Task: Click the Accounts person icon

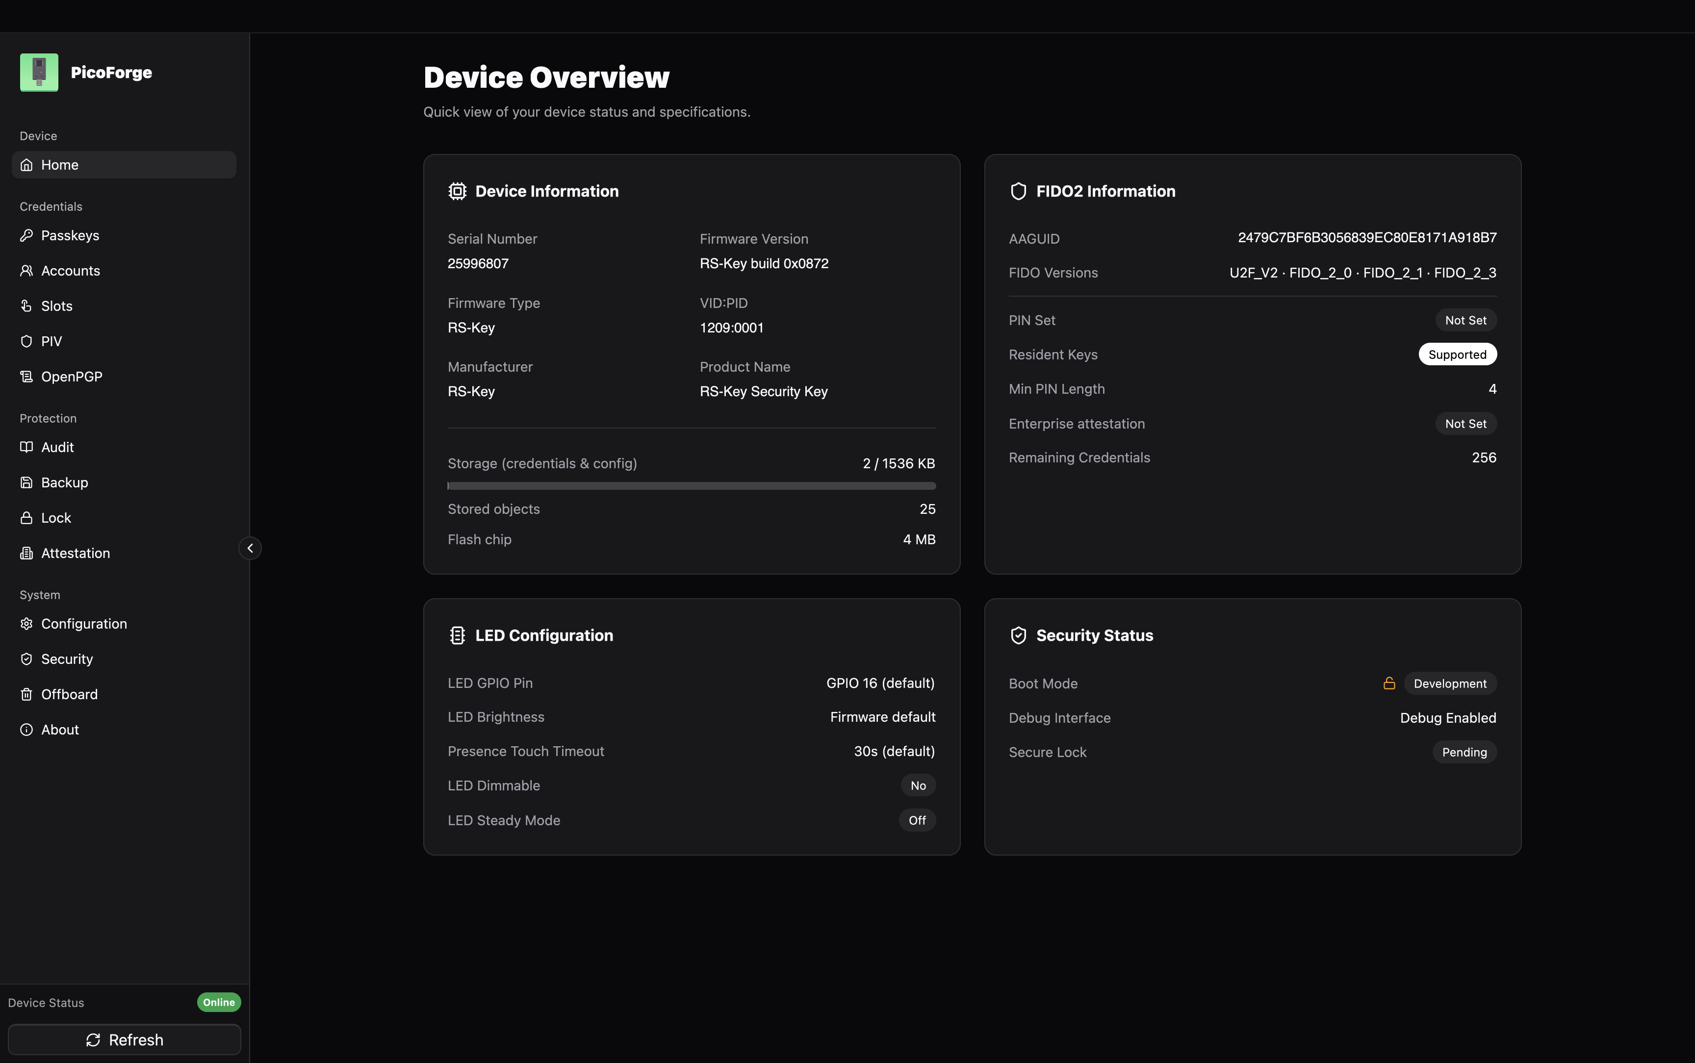Action: pos(26,271)
